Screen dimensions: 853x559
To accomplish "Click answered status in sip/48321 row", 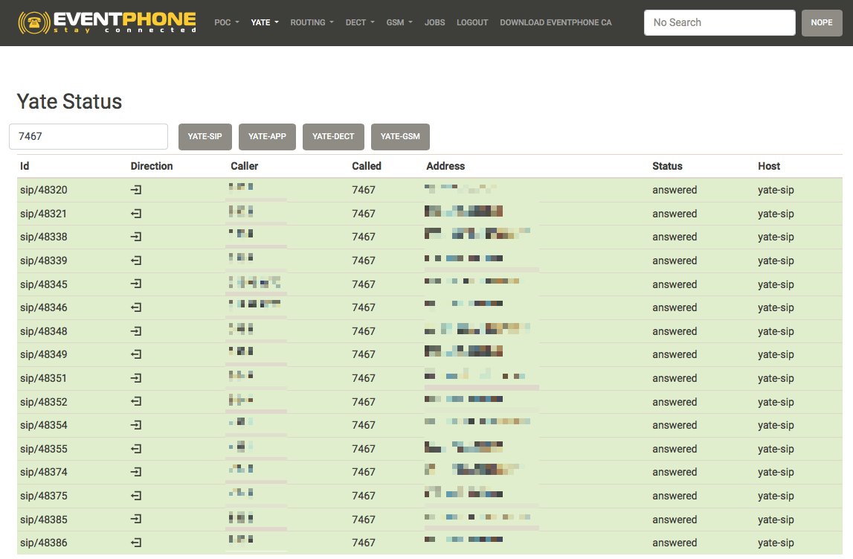I will point(675,214).
